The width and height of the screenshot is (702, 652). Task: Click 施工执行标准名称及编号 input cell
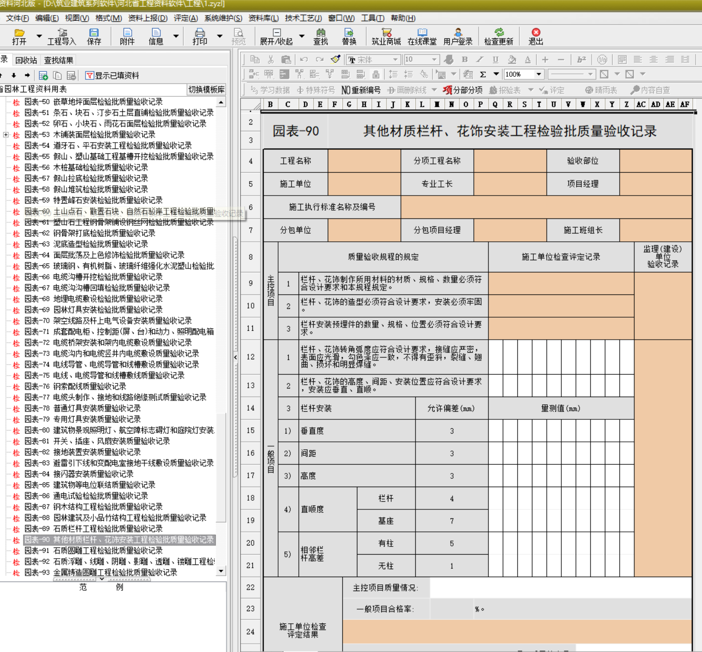pyautogui.click(x=546, y=207)
